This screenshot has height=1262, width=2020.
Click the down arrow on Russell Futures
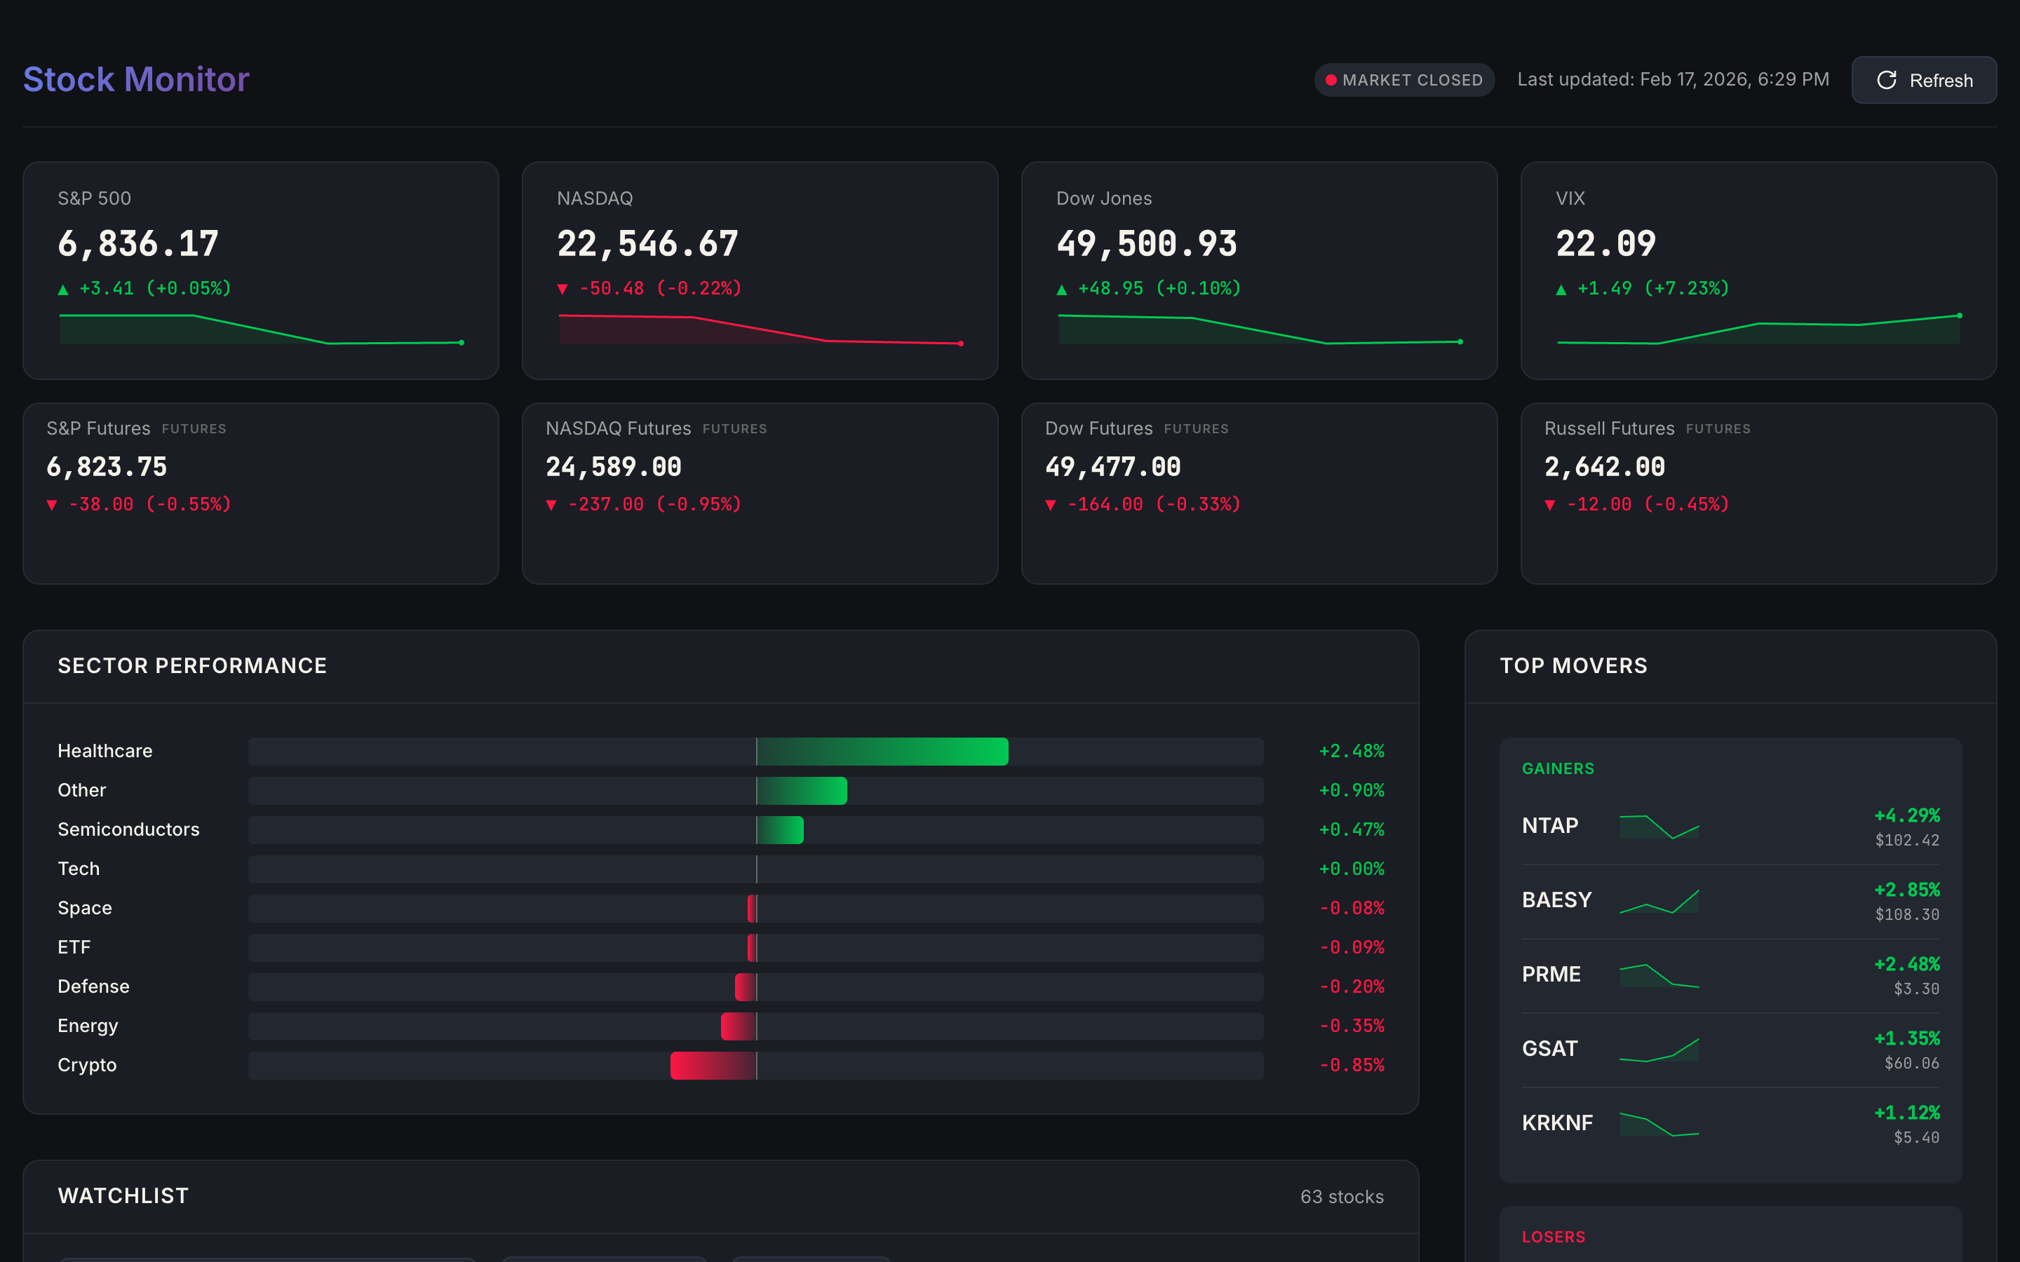coord(1551,504)
